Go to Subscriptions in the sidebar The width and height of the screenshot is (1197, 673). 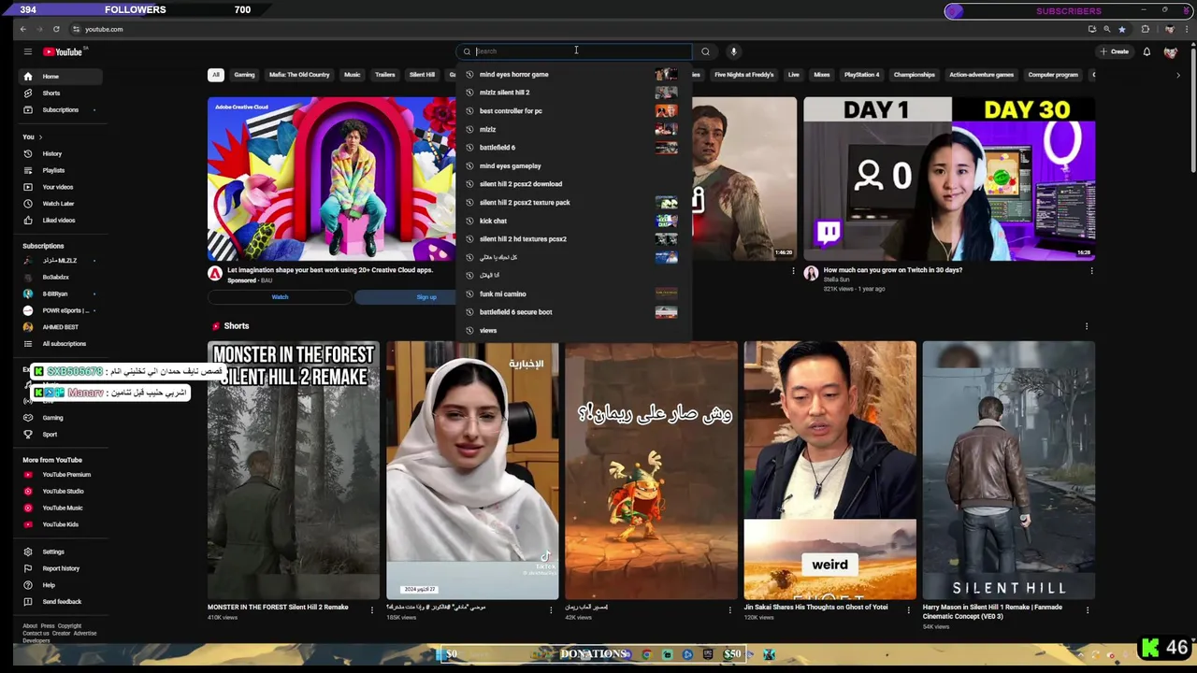click(x=60, y=109)
